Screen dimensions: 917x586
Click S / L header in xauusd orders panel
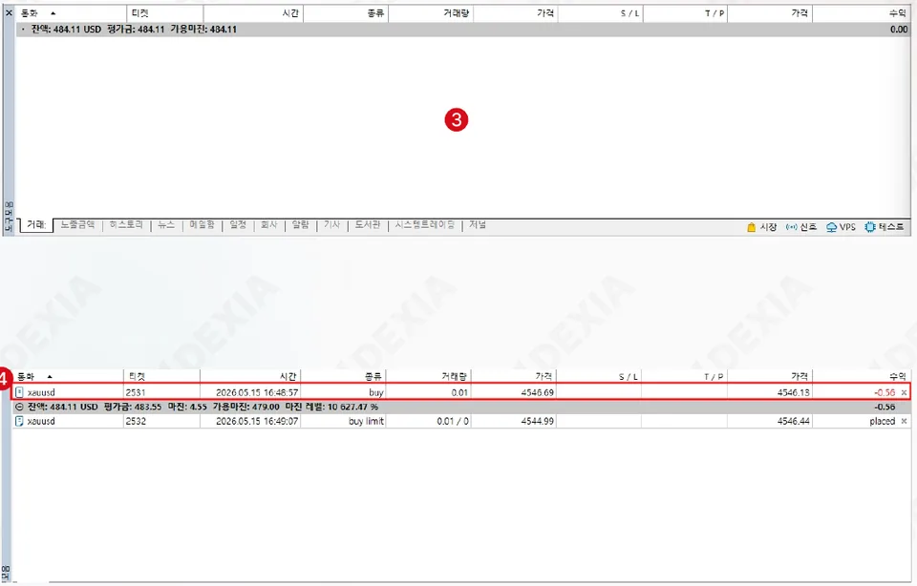coord(598,377)
